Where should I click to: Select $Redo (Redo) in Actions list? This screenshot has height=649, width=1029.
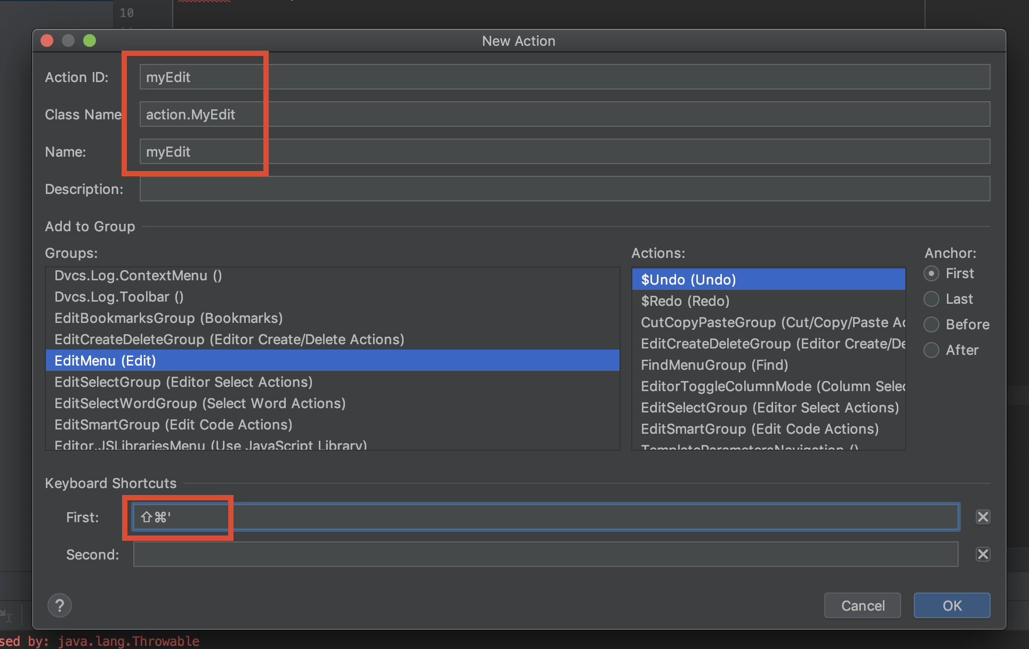pyautogui.click(x=685, y=301)
